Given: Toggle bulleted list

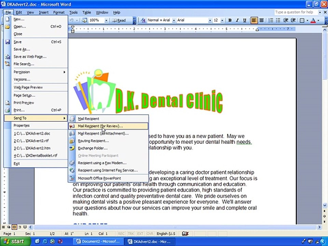Looking at the screenshot, I should (x=278, y=20).
